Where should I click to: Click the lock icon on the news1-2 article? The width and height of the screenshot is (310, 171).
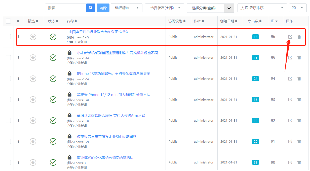pos(69,137)
